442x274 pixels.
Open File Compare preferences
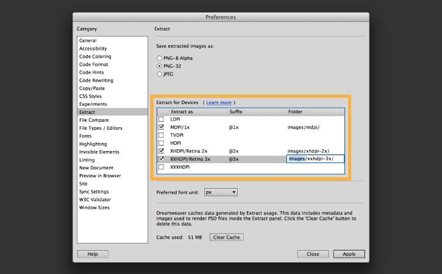coord(112,120)
